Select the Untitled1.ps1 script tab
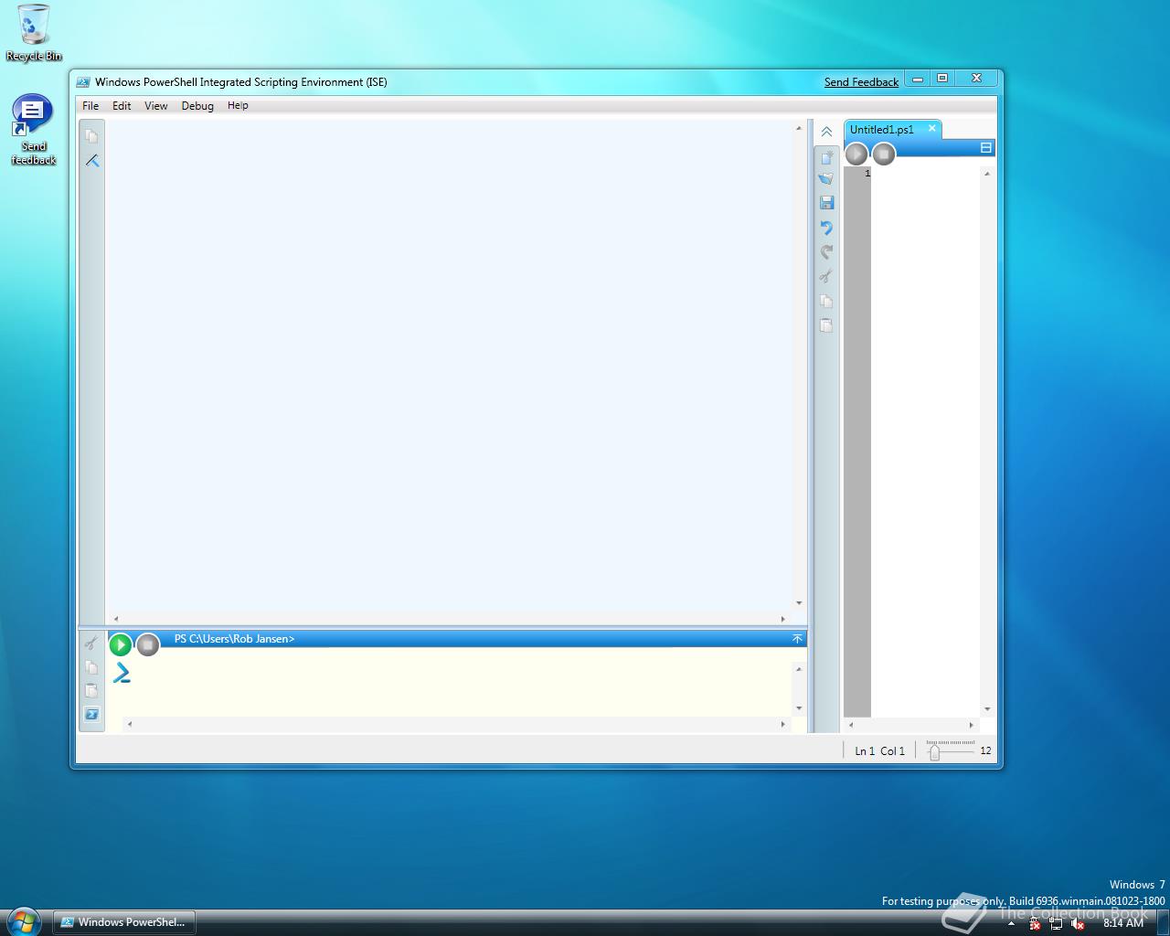 (x=882, y=130)
